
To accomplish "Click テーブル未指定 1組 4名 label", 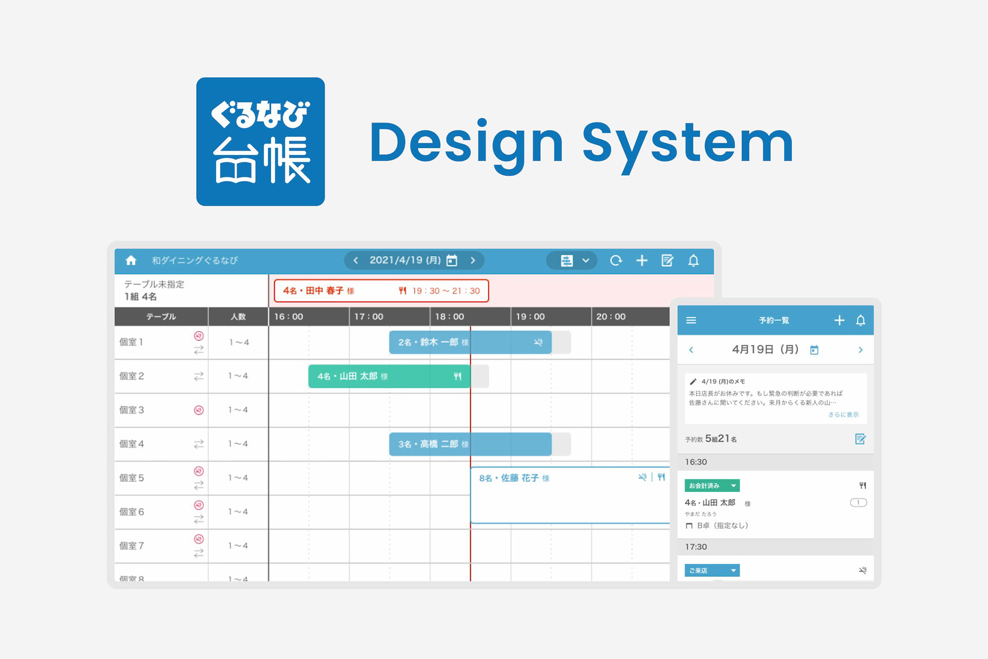I will pyautogui.click(x=154, y=290).
